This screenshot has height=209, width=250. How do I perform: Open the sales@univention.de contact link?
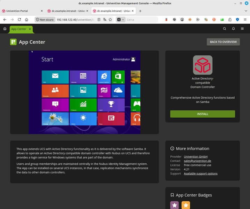(197, 161)
